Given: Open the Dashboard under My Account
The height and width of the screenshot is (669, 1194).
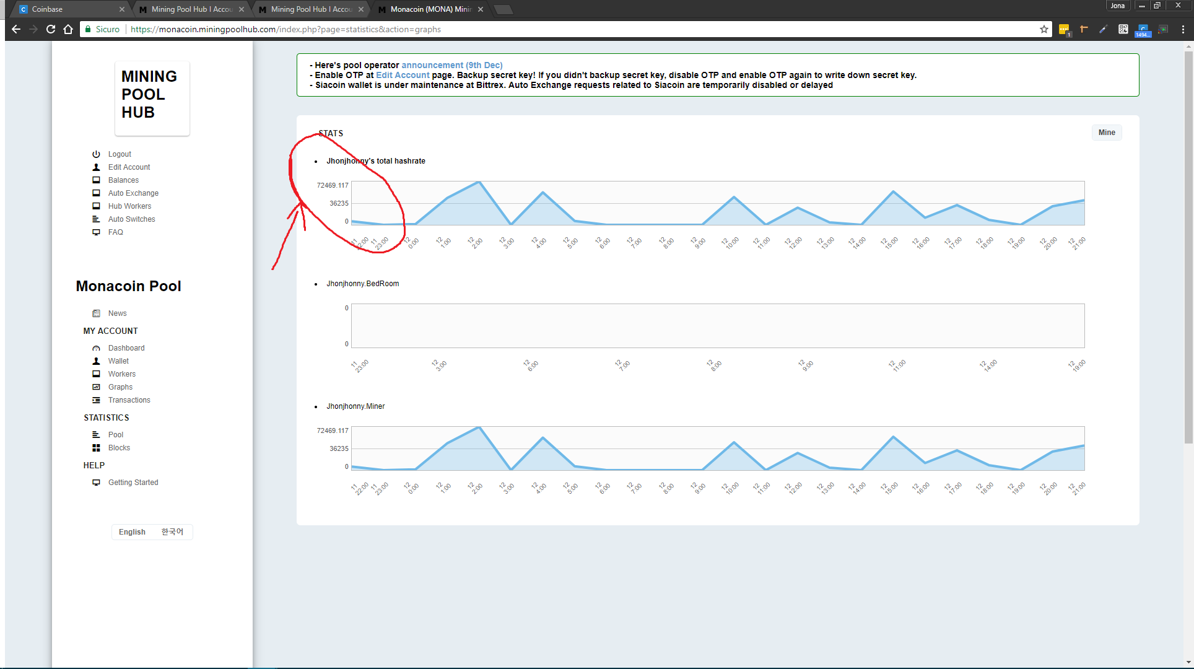Looking at the screenshot, I should point(126,348).
